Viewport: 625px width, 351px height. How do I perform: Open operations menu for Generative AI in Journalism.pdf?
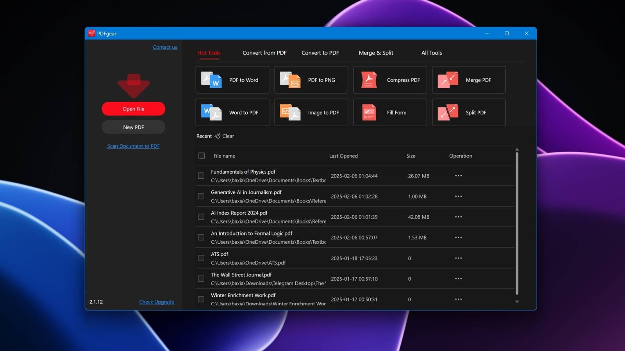click(458, 196)
